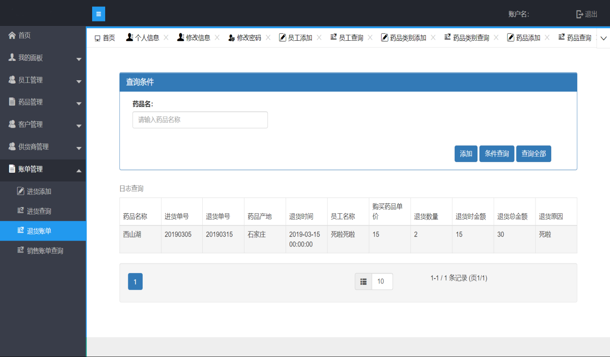Click the edit icon on the 药品类别添加 tab

pyautogui.click(x=385, y=37)
